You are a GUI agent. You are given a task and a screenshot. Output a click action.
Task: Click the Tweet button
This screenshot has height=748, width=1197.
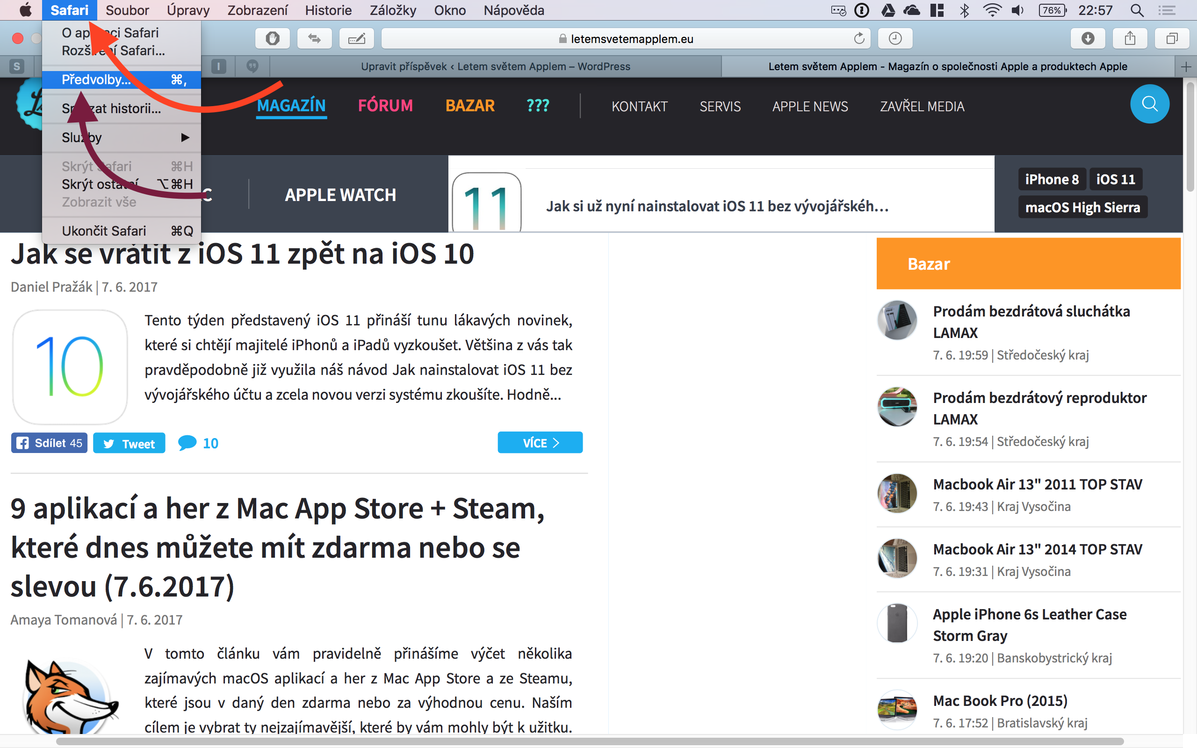[x=129, y=443]
